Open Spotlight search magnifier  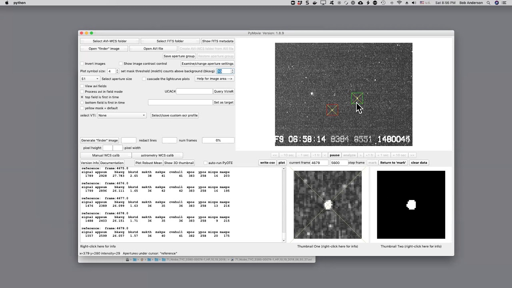[x=488, y=3]
